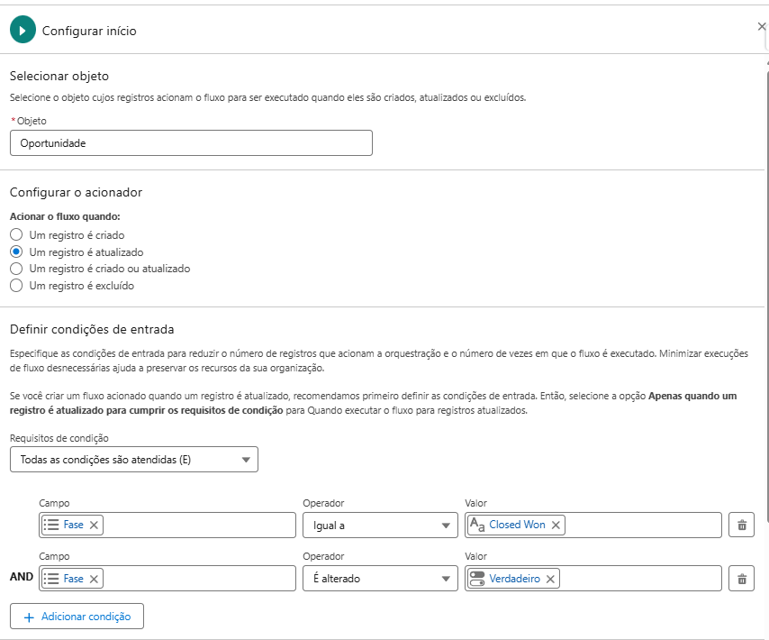Clear the Verdadeiro value pill

pyautogui.click(x=550, y=579)
